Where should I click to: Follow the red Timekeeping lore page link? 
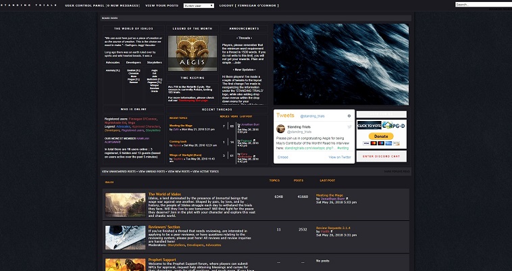tap(193, 100)
